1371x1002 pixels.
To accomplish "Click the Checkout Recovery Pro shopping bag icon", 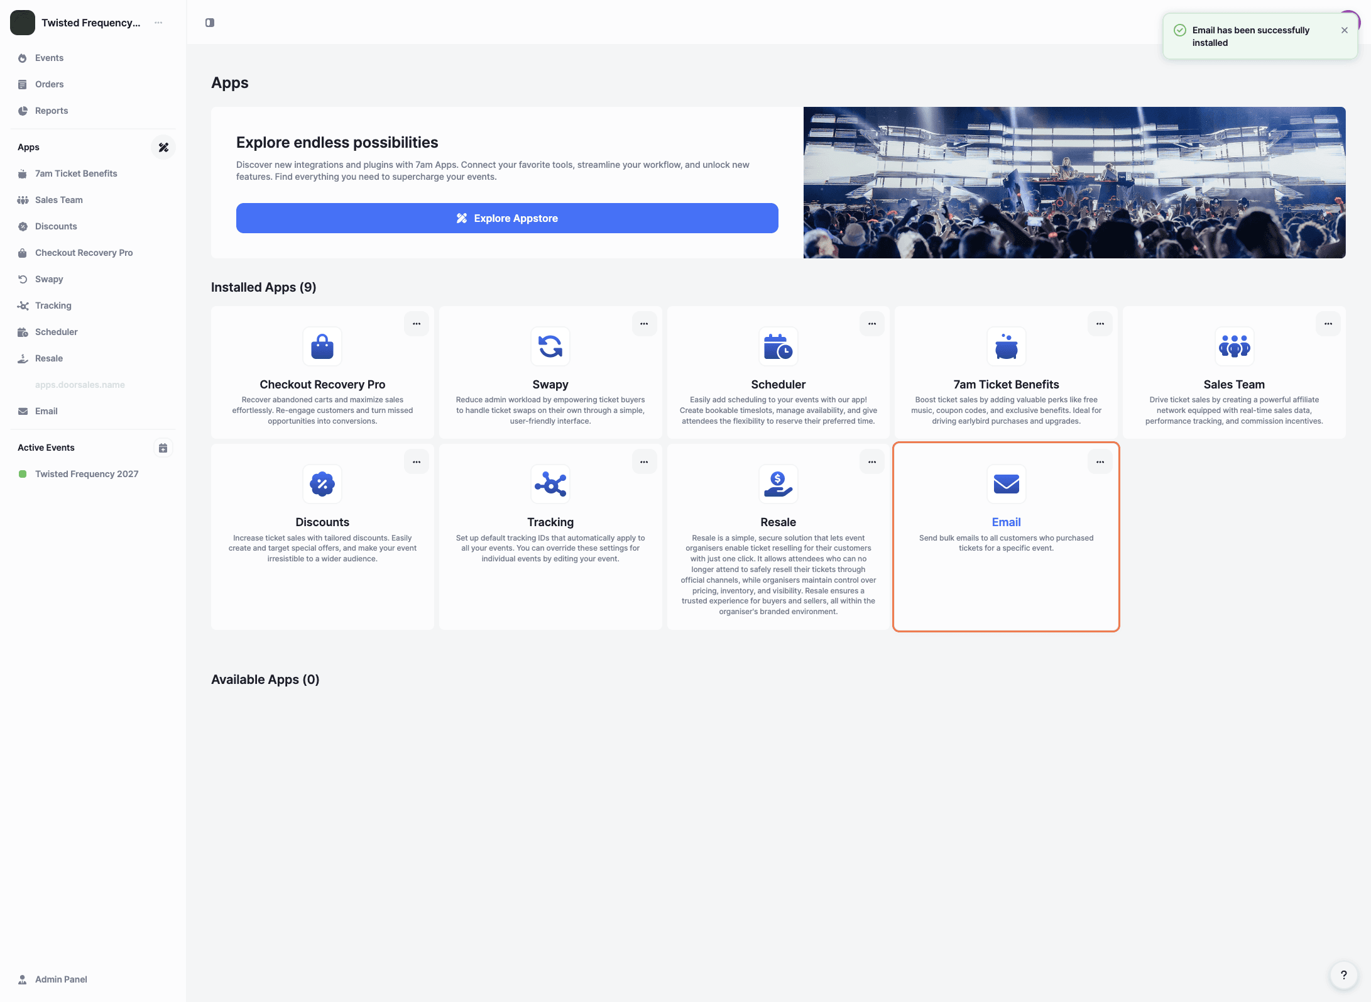I will (322, 346).
